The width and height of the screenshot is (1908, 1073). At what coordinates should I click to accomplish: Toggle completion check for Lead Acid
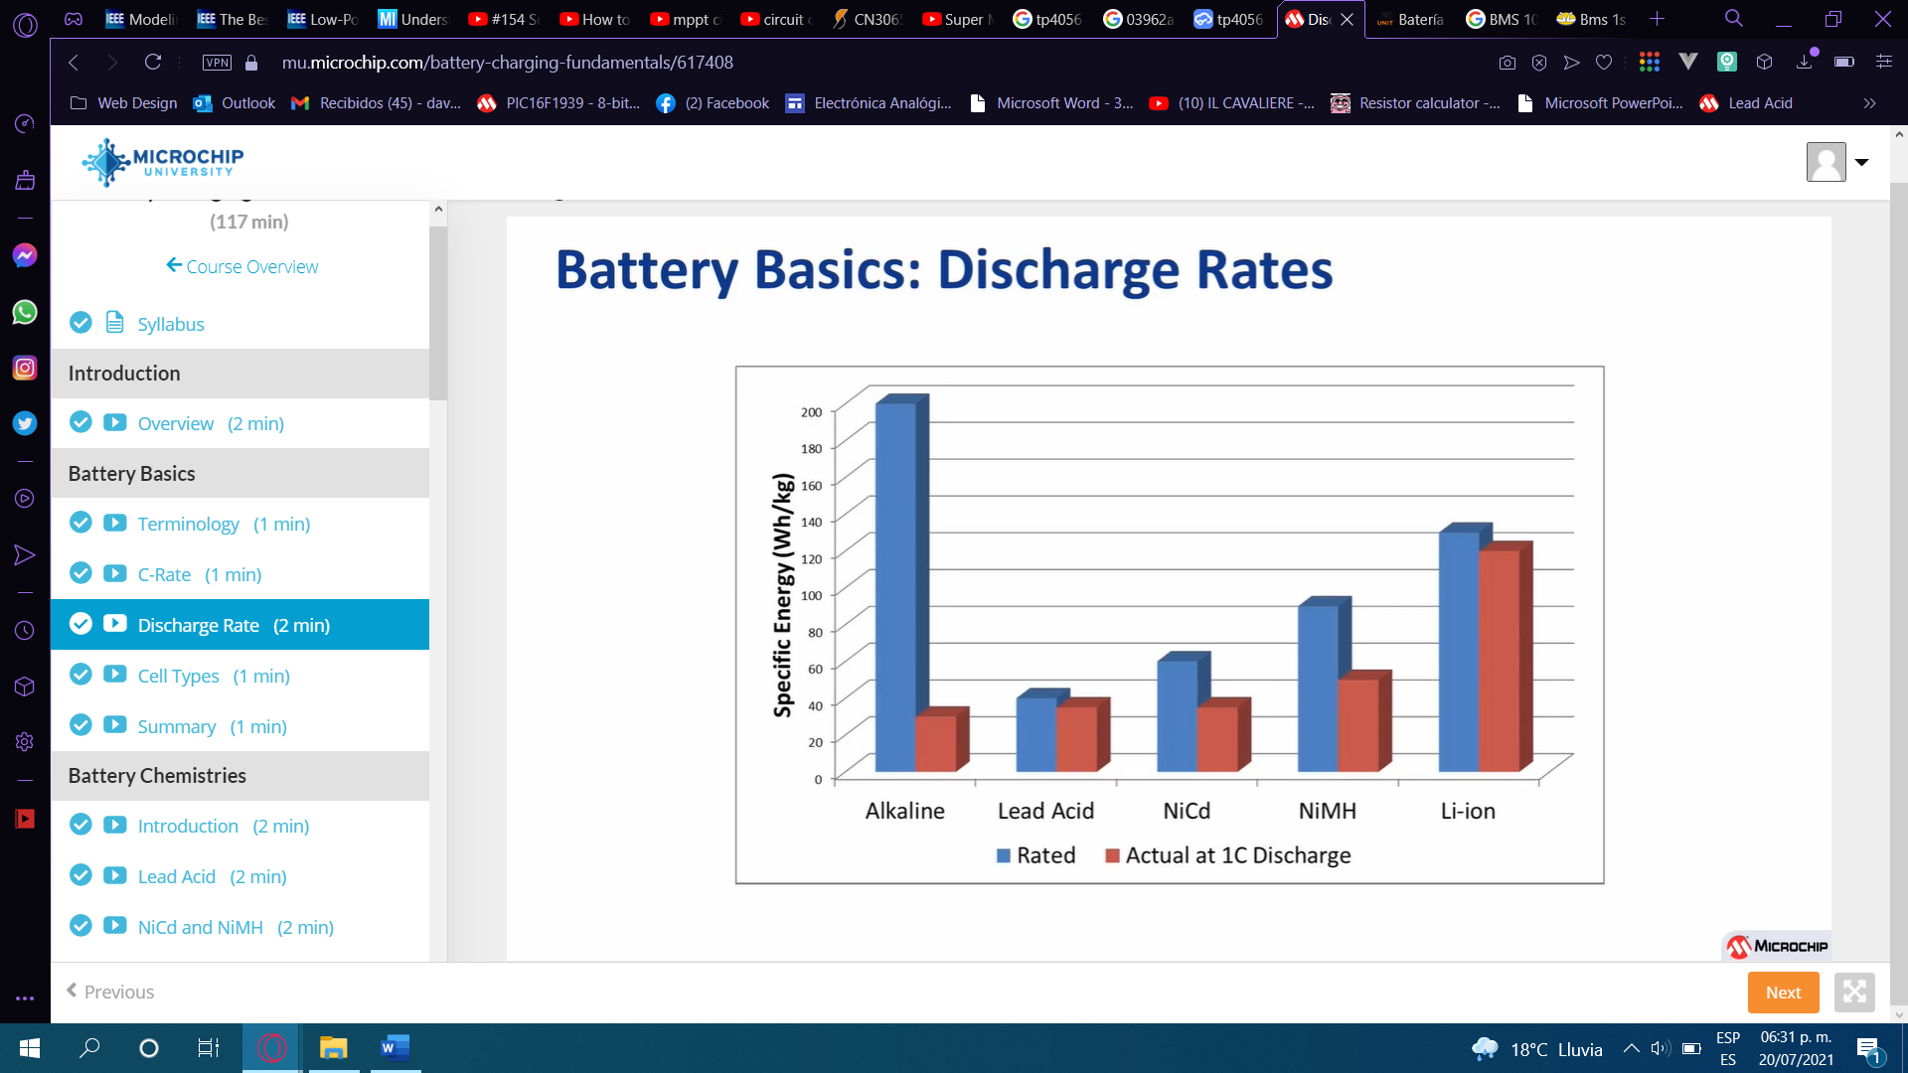pos(80,875)
